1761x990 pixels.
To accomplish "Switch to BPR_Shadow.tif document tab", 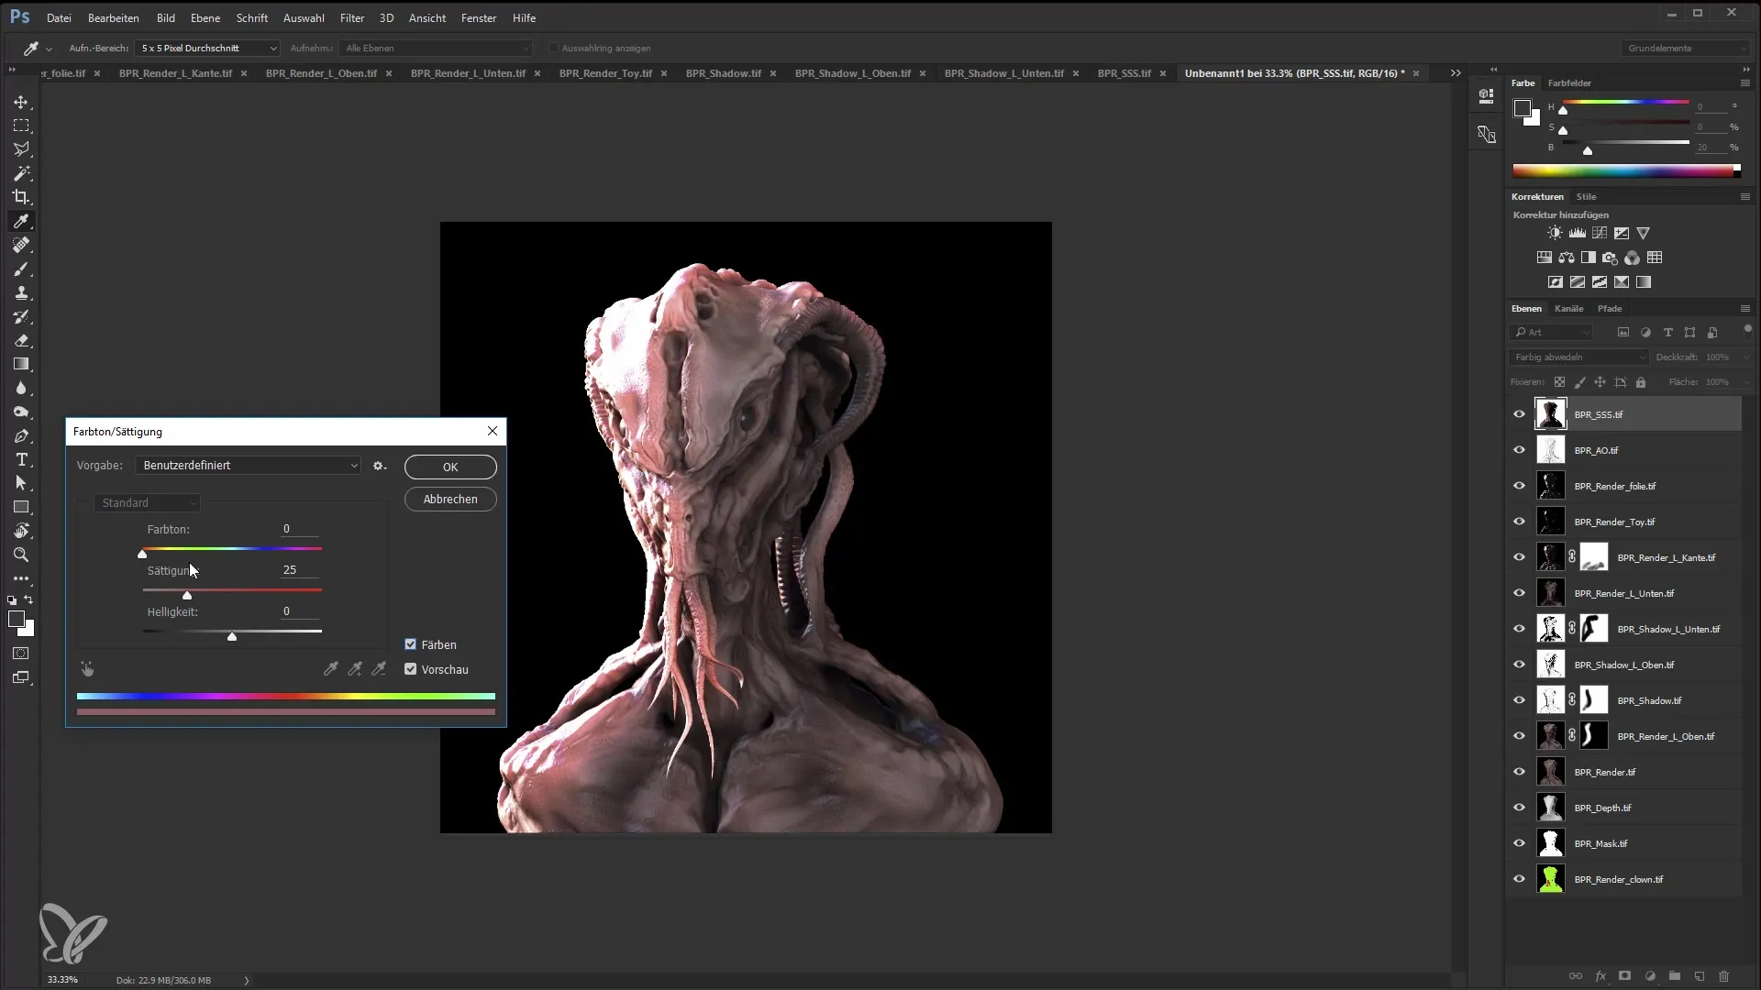I will [724, 73].
